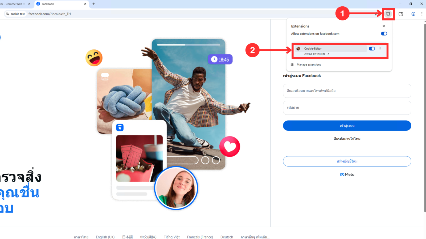
Task: Open Cookie-Editor three-dot more options menu
Action: tap(380, 49)
